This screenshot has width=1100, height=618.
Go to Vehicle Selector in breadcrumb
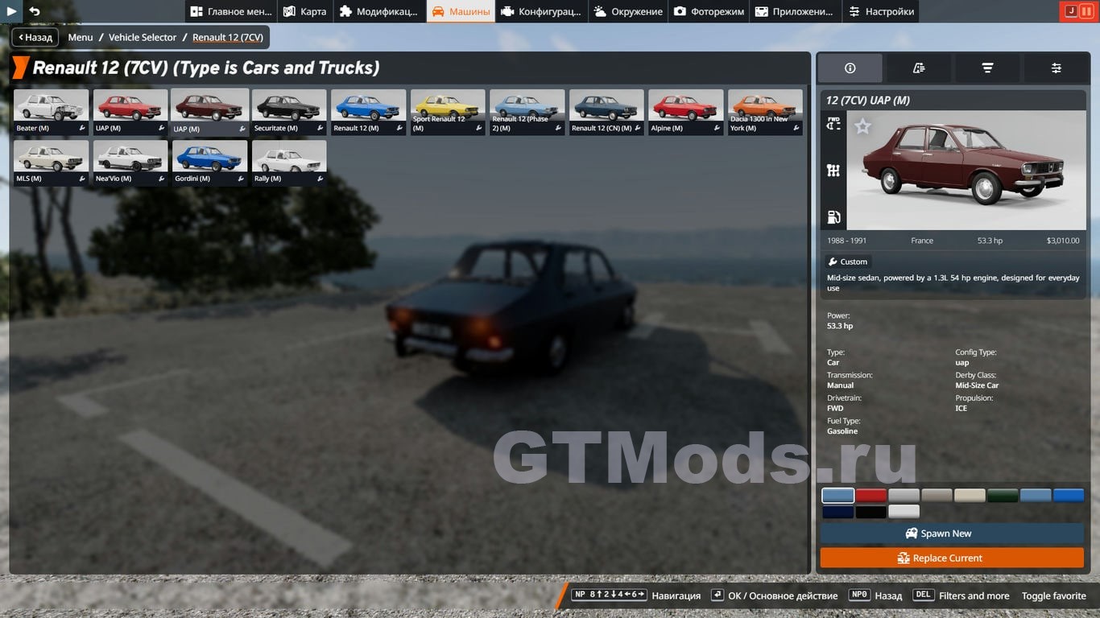point(143,37)
